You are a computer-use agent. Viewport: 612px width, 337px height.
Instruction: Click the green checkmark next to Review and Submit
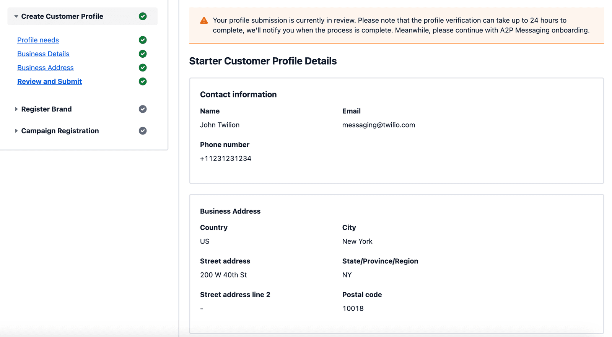(143, 81)
